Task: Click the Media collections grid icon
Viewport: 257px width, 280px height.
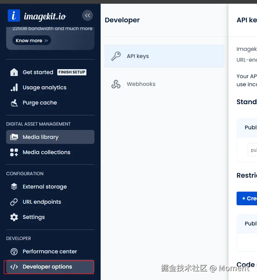Action: tap(14, 152)
